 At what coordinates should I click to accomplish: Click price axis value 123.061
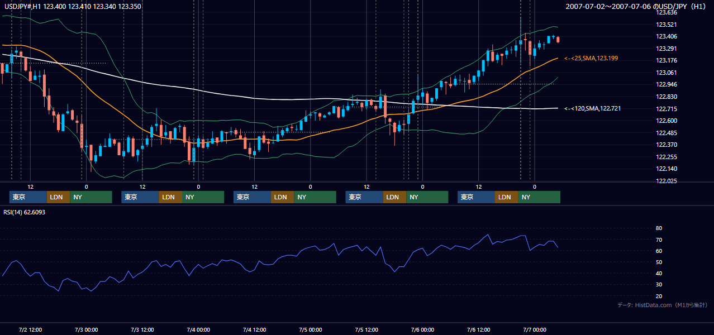(666, 73)
